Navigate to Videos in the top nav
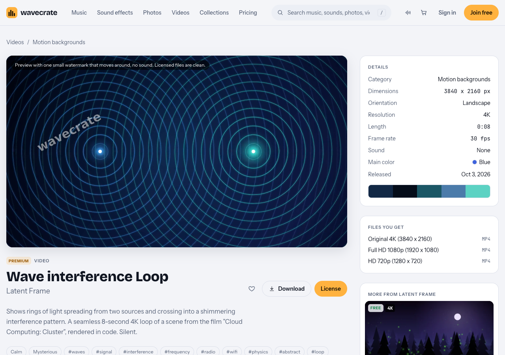The height and width of the screenshot is (355, 505). [180, 13]
